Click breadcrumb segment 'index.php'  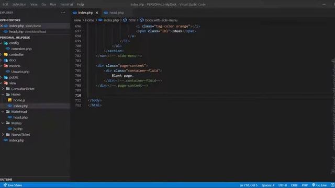[111, 20]
